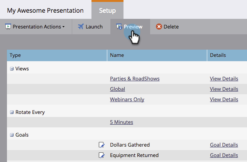
Task: Switch to the My Awesome Presentation tab
Action: 45,10
